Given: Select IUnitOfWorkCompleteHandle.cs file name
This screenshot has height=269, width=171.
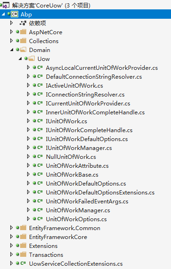Looking at the screenshot, I should pos(89,130).
